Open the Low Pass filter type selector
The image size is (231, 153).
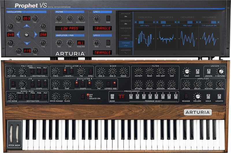click(x=70, y=28)
